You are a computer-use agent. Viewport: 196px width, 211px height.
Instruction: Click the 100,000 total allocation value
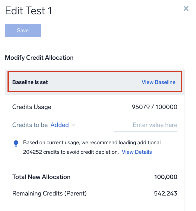(165, 177)
